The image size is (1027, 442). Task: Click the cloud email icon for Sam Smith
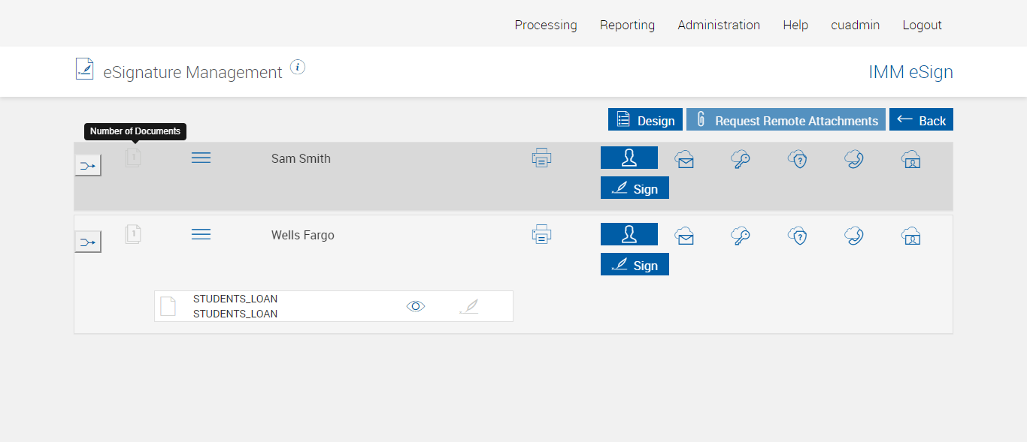684,159
